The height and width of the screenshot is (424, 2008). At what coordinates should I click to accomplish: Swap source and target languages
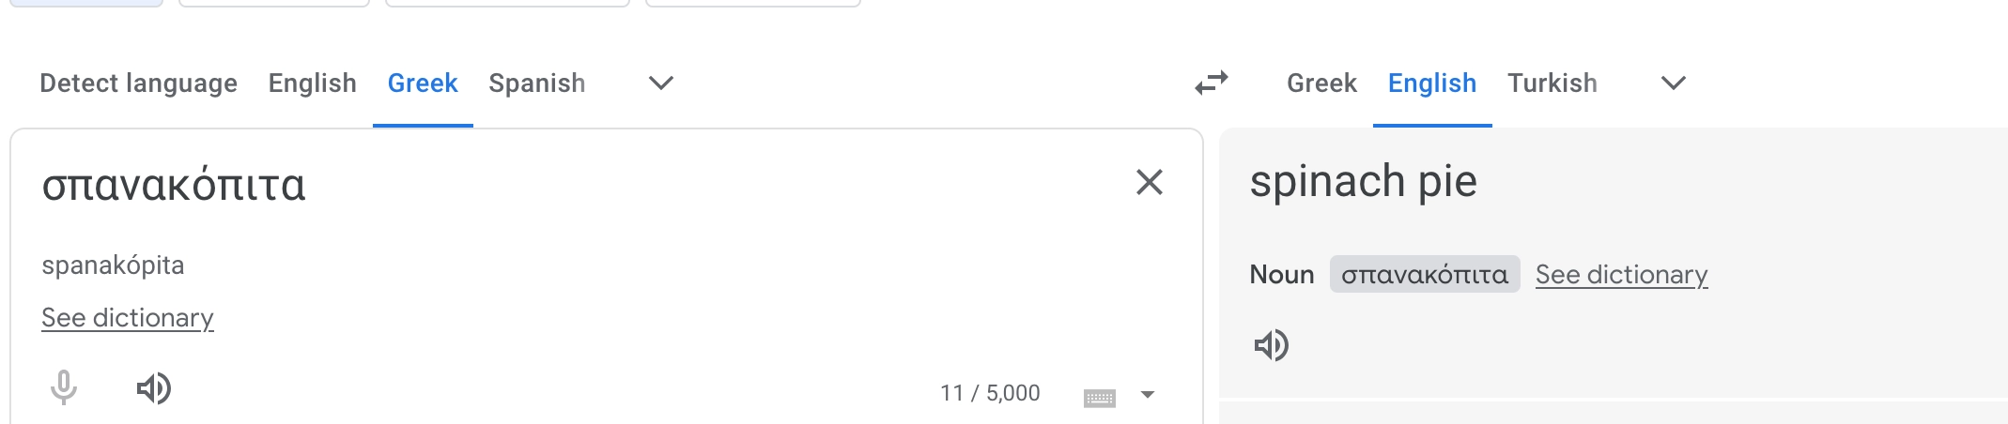(x=1212, y=83)
